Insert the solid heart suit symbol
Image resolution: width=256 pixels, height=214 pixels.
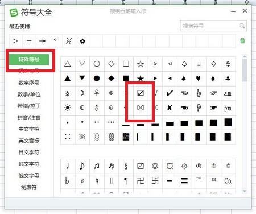click(199, 79)
